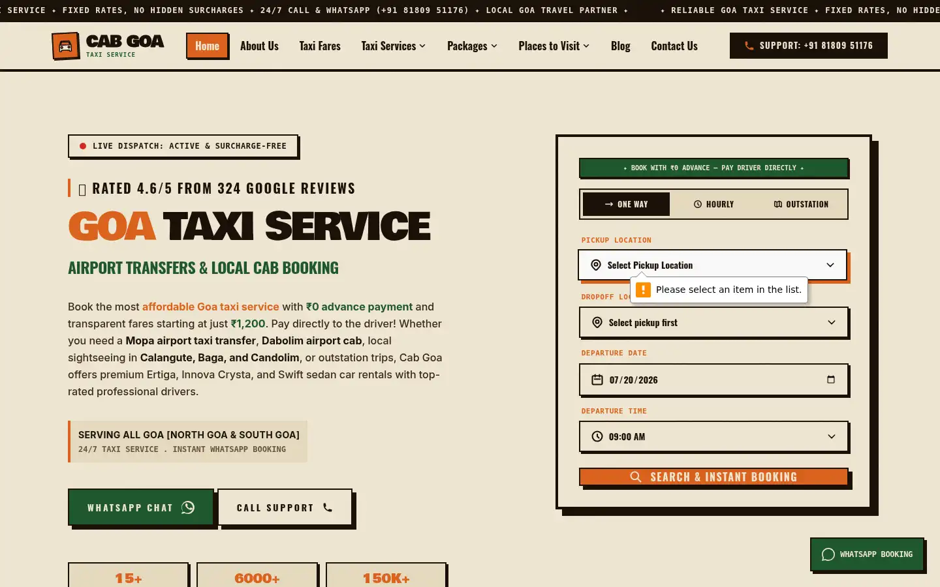
Task: Click Support +91 81809 51176 button
Action: coord(809,46)
